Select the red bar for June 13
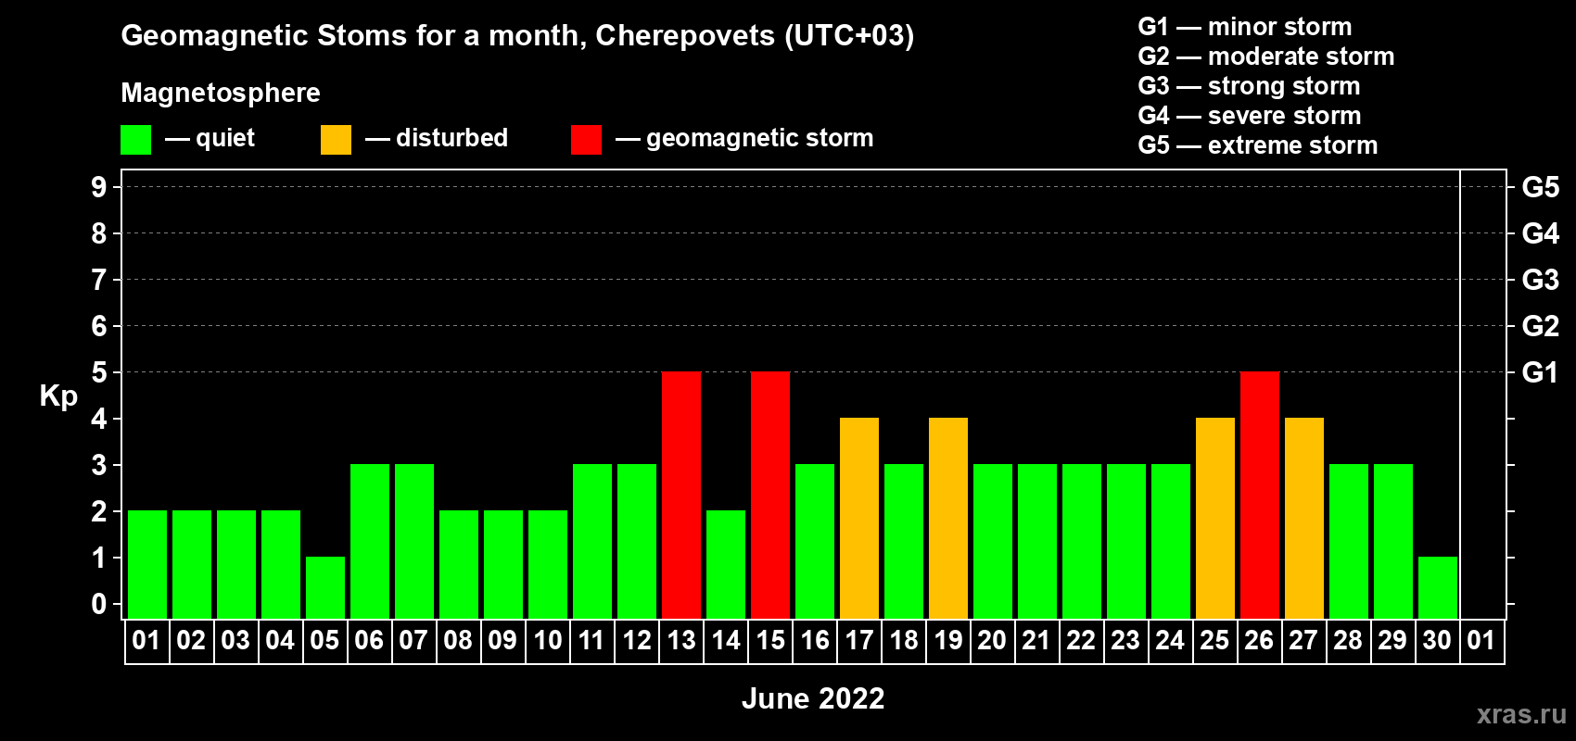This screenshot has width=1576, height=741. [x=681, y=495]
